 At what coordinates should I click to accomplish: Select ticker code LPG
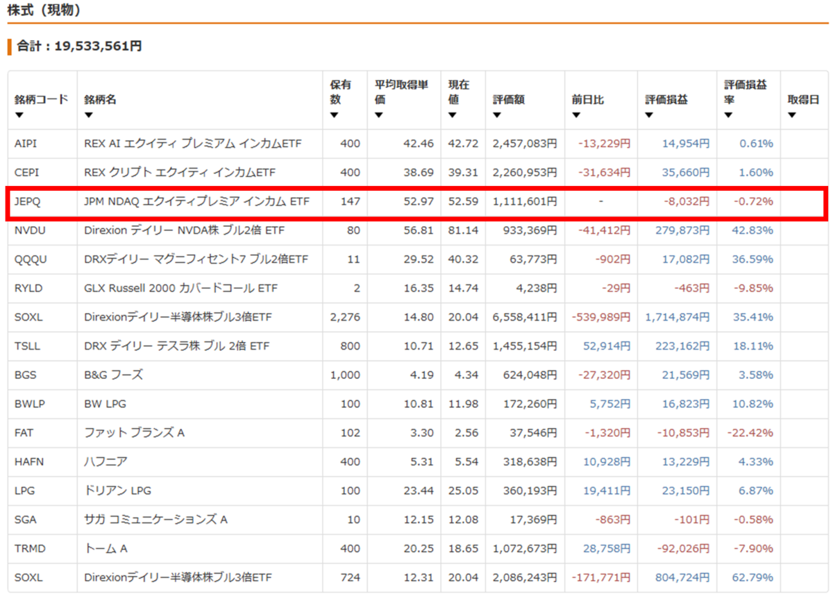(x=24, y=491)
